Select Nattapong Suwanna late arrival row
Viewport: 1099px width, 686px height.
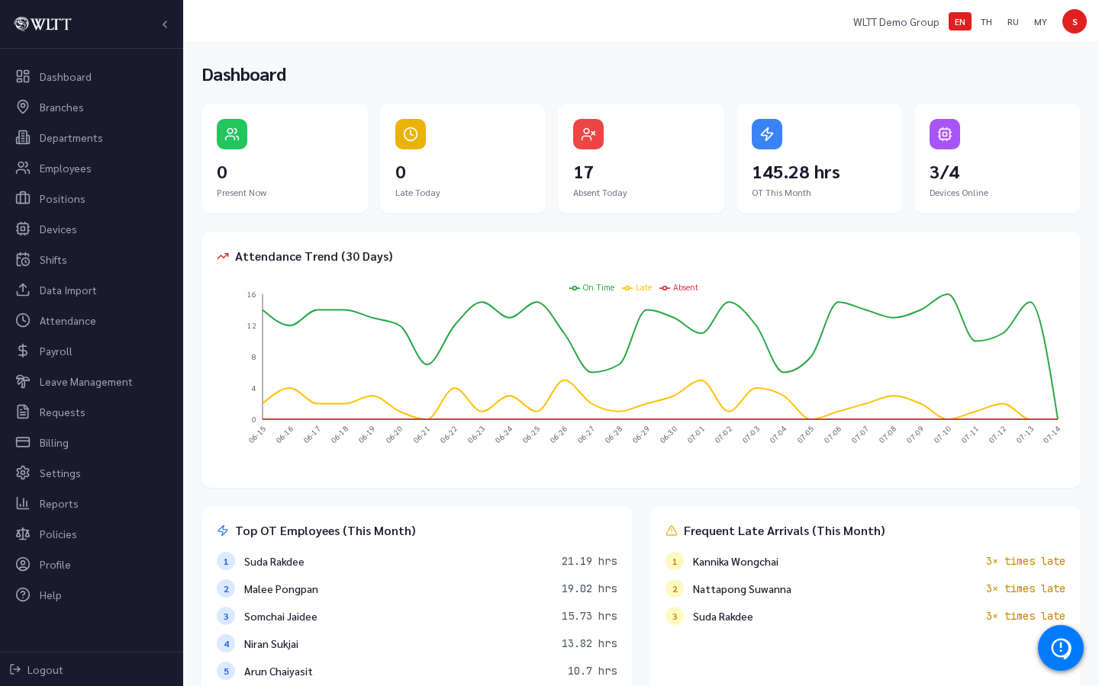pyautogui.click(x=865, y=588)
